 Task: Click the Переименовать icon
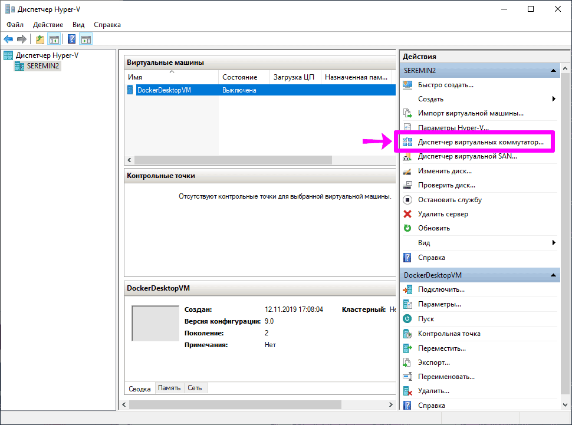pyautogui.click(x=407, y=377)
